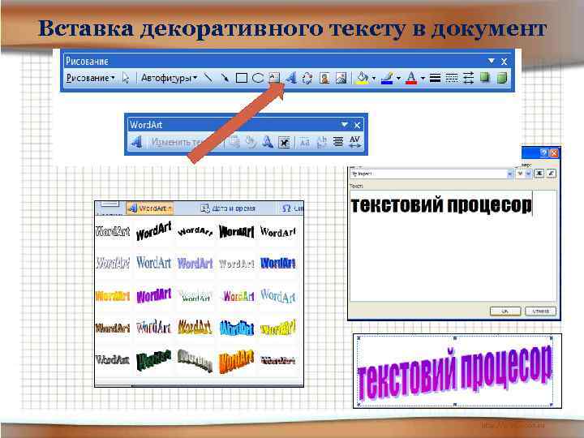Screen dimensions: 584x438
Task: Apply the yellow Fill Color bucket
Action: pyautogui.click(x=362, y=78)
